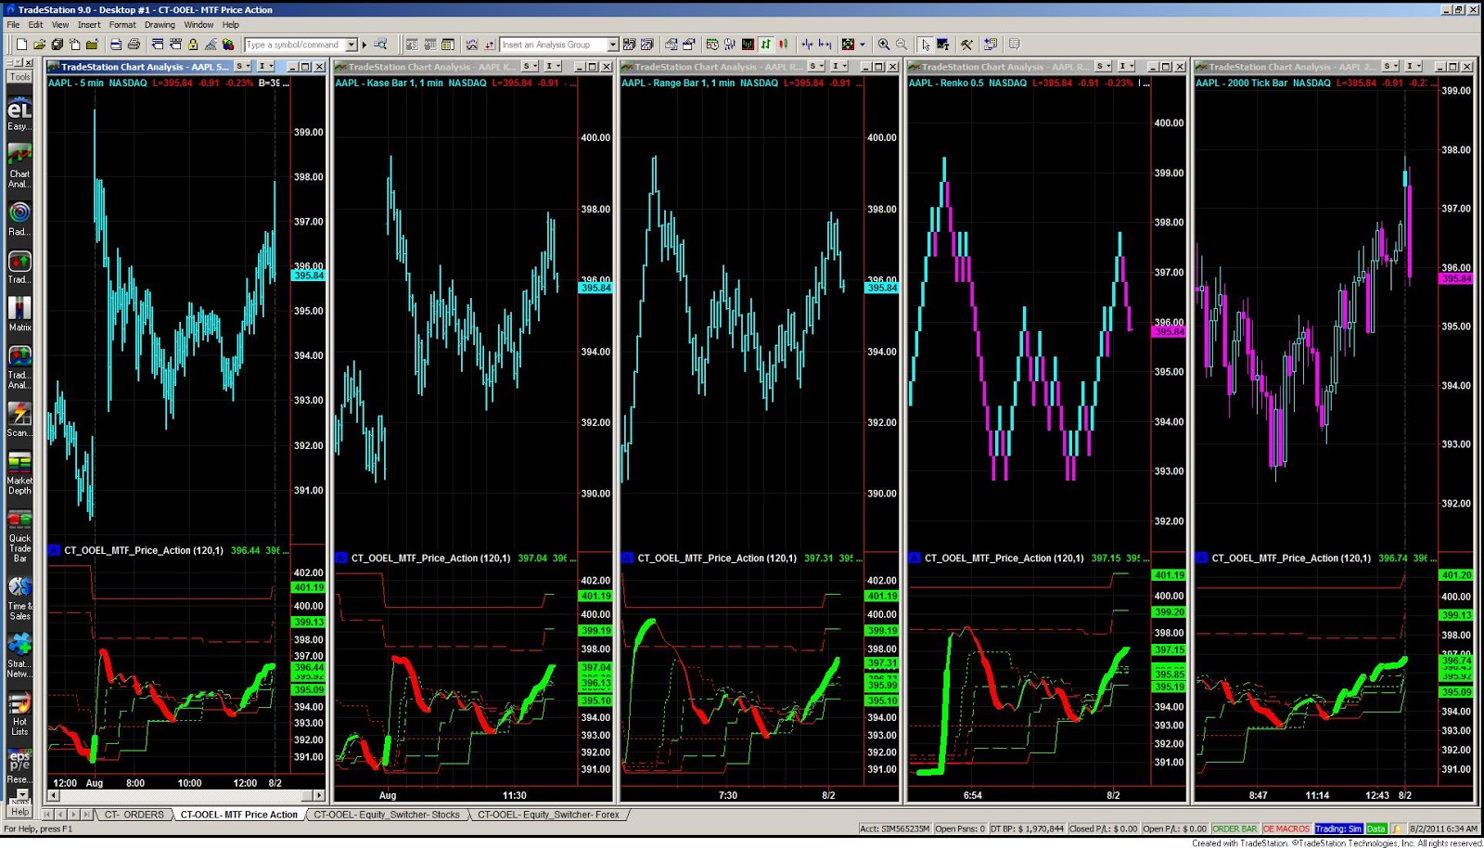Screen dimensions: 1484x848
Task: Click the Zoom Out magnifier icon
Action: pos(902,45)
